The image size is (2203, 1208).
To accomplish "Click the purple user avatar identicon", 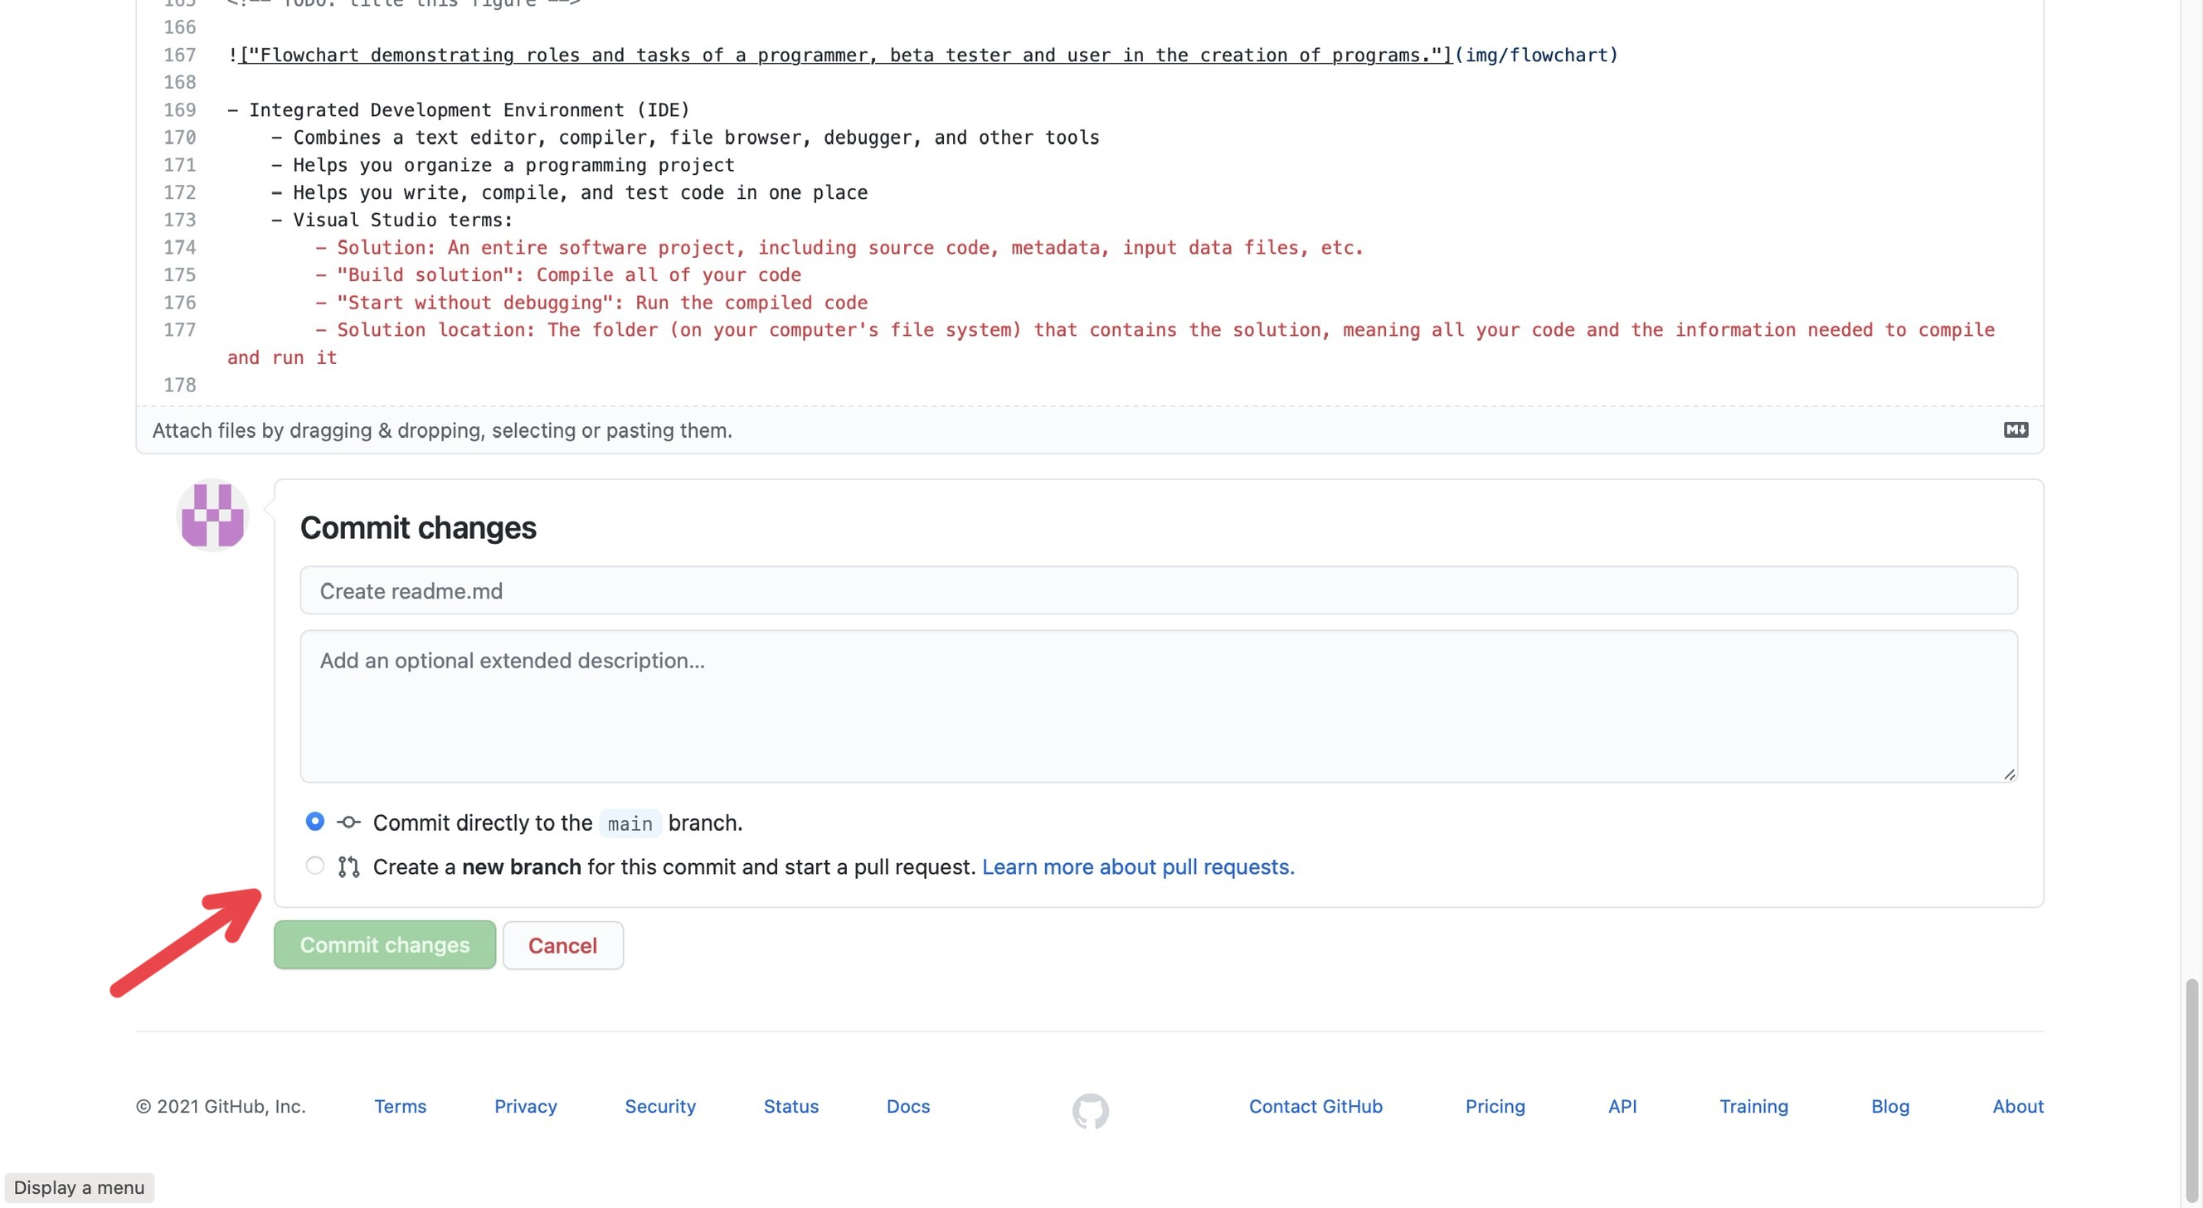I will [x=213, y=515].
